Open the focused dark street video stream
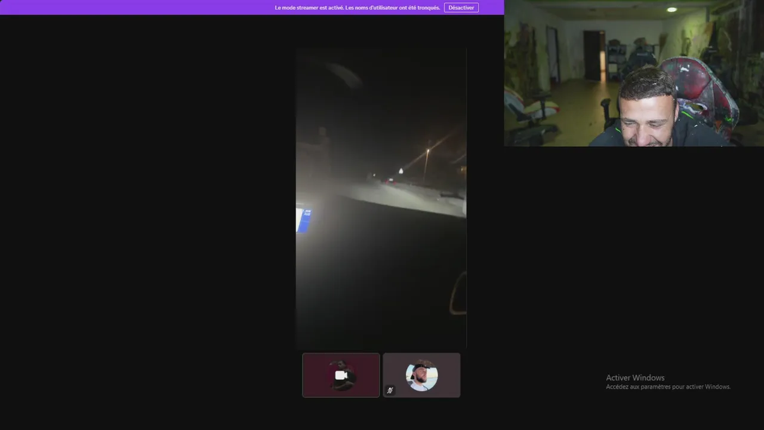The image size is (764, 430). click(381, 198)
